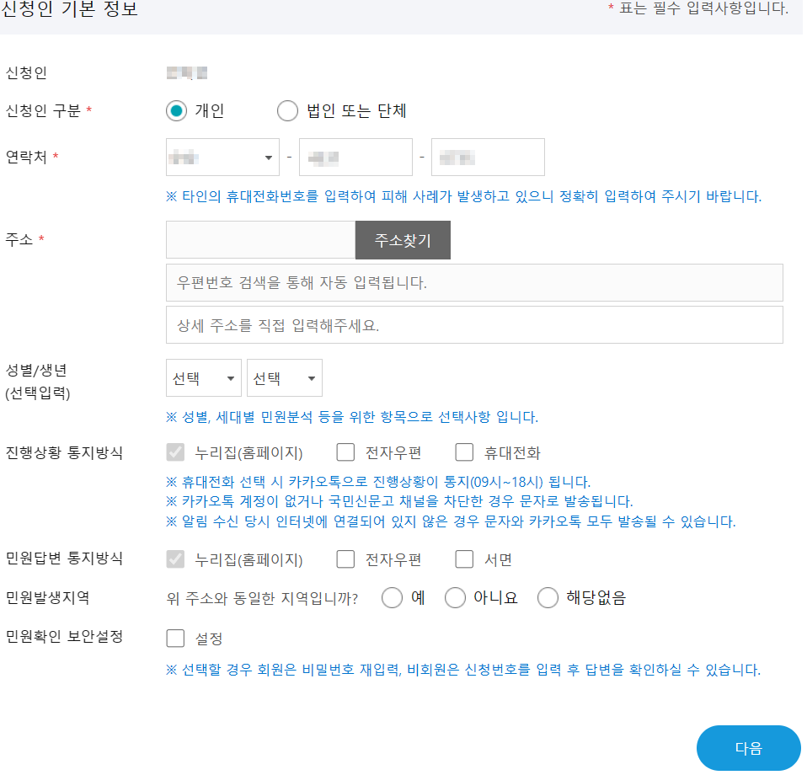This screenshot has height=775, width=807.
Task: Enable 서면 reply notification checkbox
Action: point(464,559)
